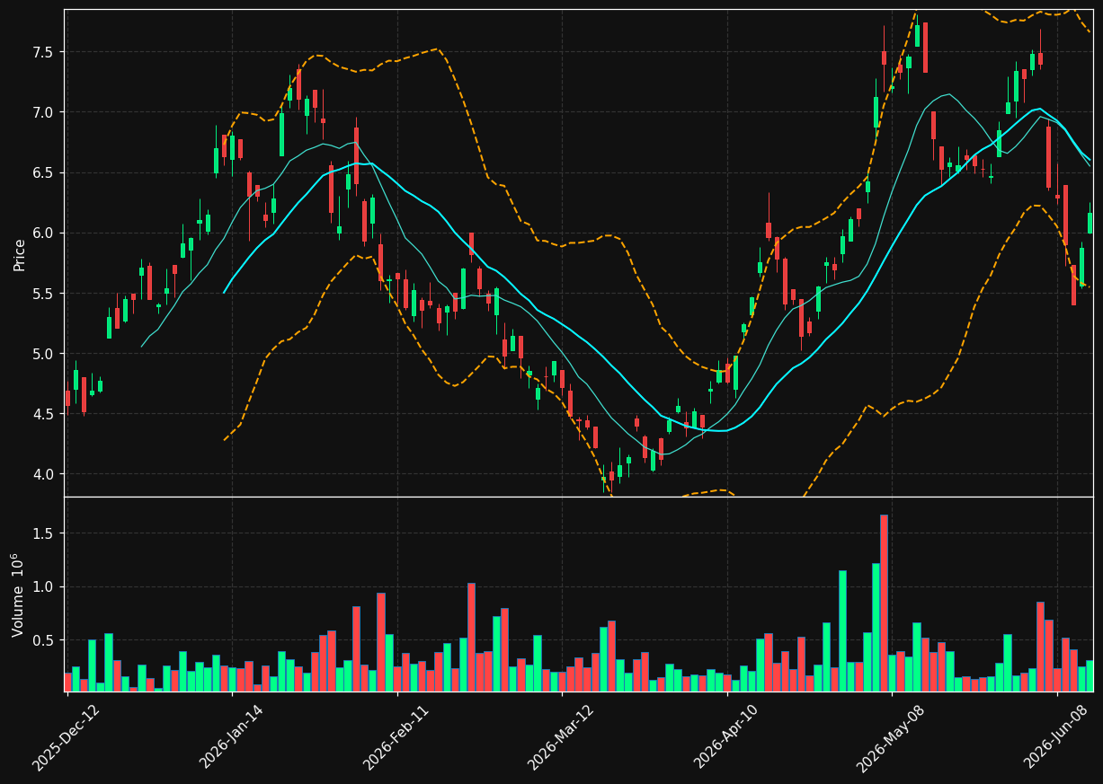
Task: Select the tallest green volume bar
Action: coord(876,628)
